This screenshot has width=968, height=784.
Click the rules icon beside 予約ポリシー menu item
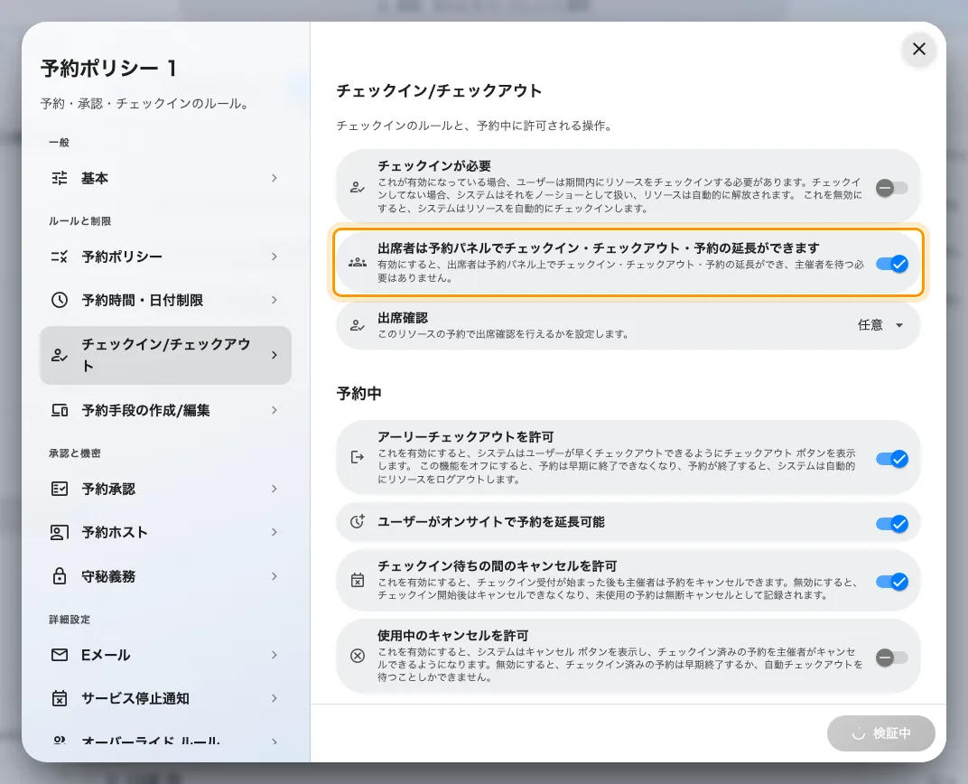coord(60,257)
